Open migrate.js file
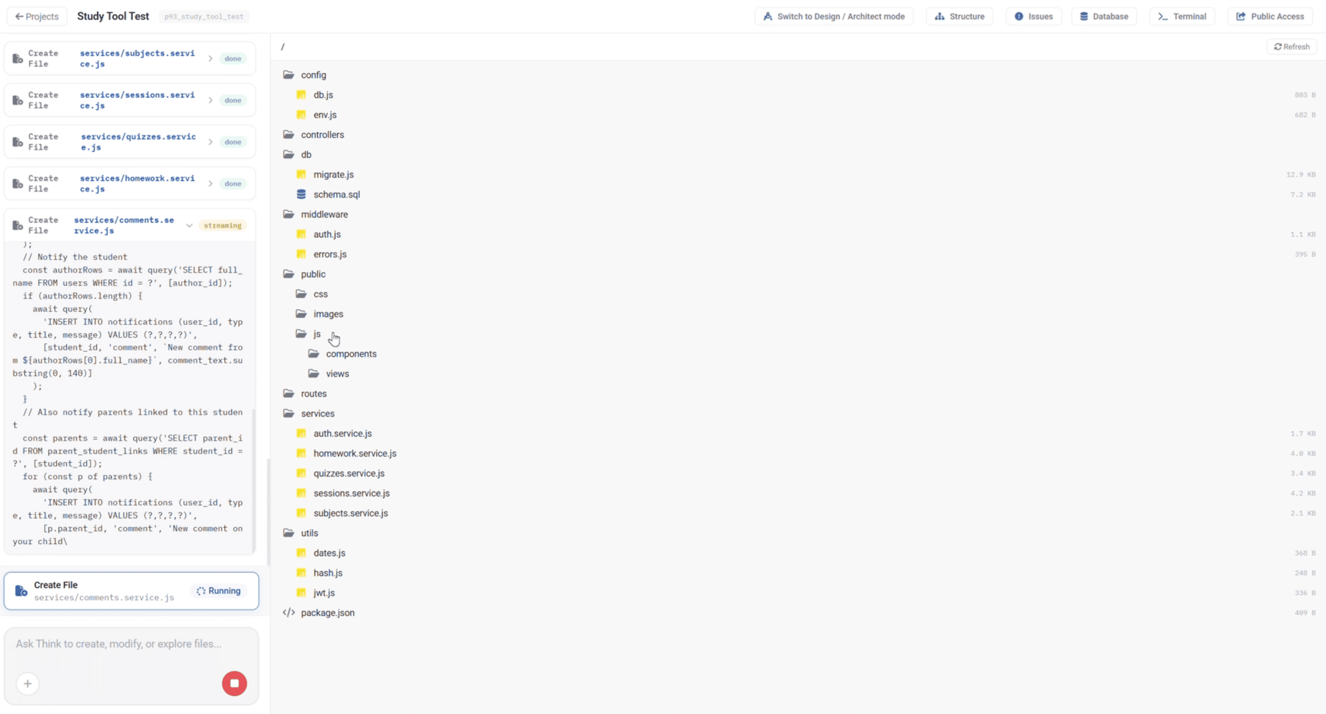 (x=334, y=174)
